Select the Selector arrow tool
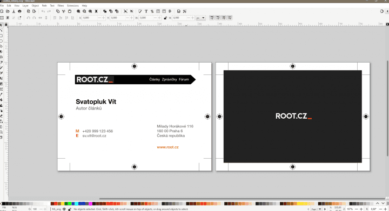This screenshot has width=389, height=211. tap(1, 25)
